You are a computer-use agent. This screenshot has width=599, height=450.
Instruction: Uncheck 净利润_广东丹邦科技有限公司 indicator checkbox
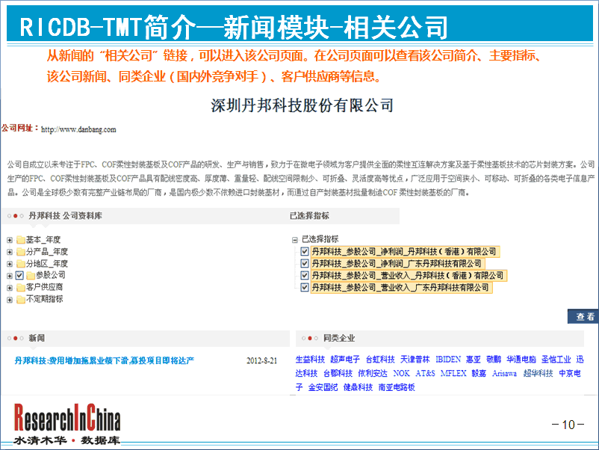pos(305,263)
